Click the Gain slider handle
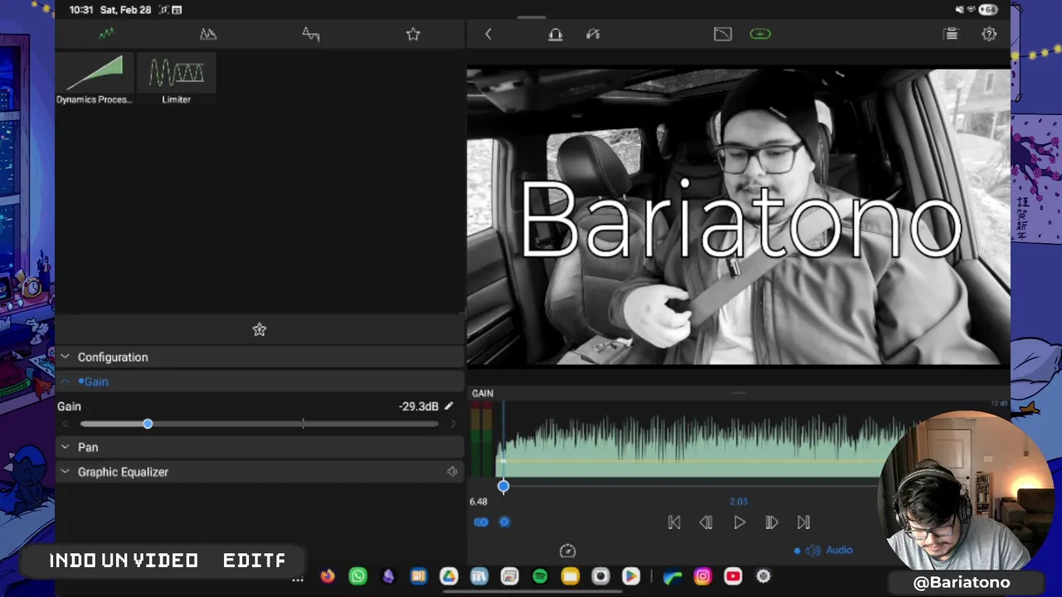The width and height of the screenshot is (1062, 597). (x=148, y=424)
